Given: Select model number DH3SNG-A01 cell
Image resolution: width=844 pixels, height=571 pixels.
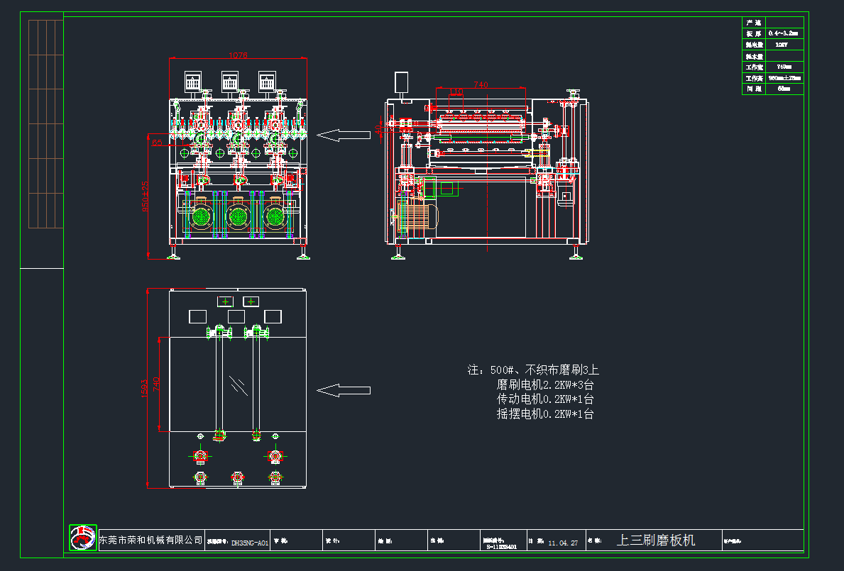Looking at the screenshot, I should pyautogui.click(x=248, y=540).
